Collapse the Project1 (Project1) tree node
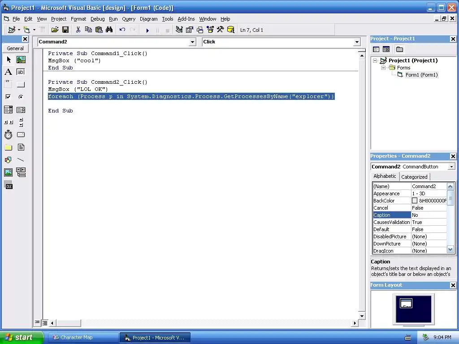The height and width of the screenshot is (344, 459). (375, 60)
